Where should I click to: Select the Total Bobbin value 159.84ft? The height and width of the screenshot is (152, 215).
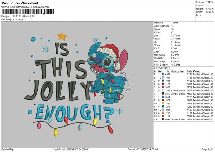[x=175, y=65]
